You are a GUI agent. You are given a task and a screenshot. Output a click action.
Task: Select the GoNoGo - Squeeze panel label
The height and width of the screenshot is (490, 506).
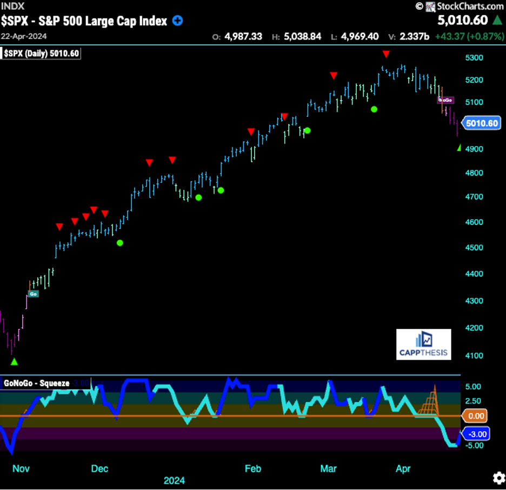(x=37, y=383)
